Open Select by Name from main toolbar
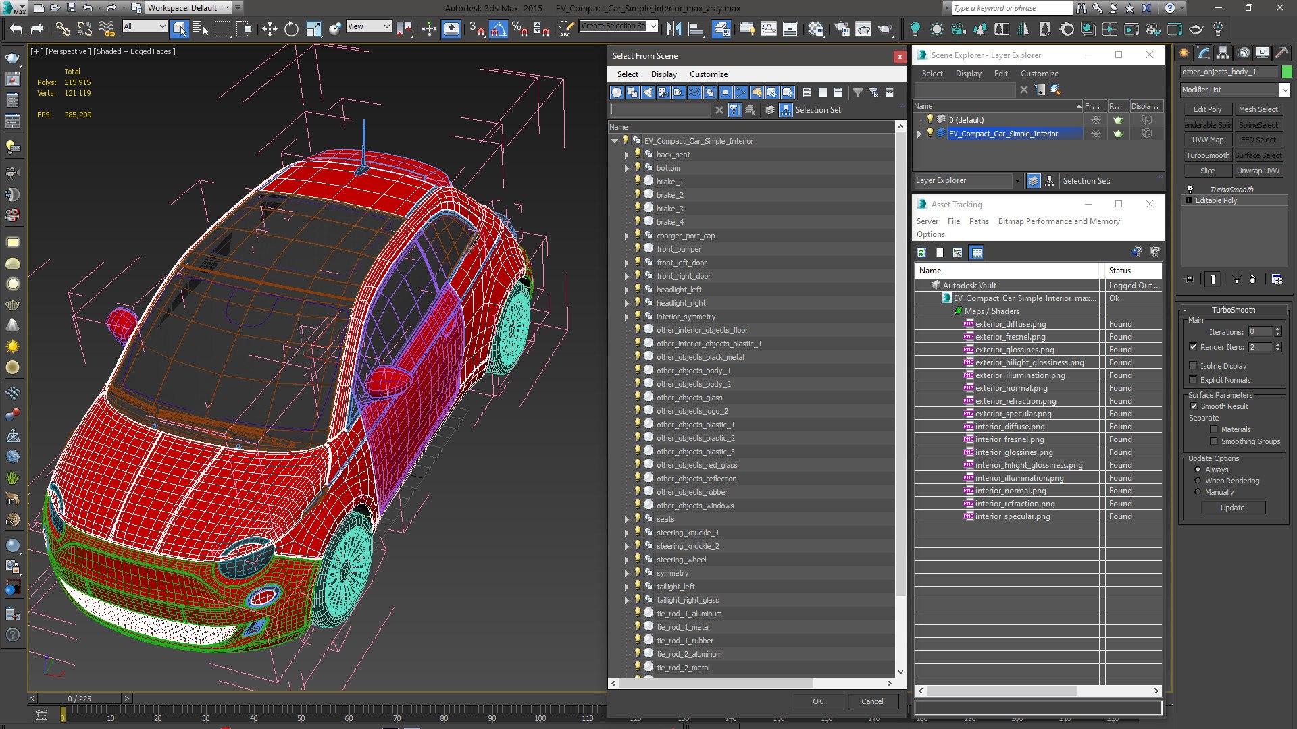Image resolution: width=1297 pixels, height=729 pixels. (x=201, y=28)
